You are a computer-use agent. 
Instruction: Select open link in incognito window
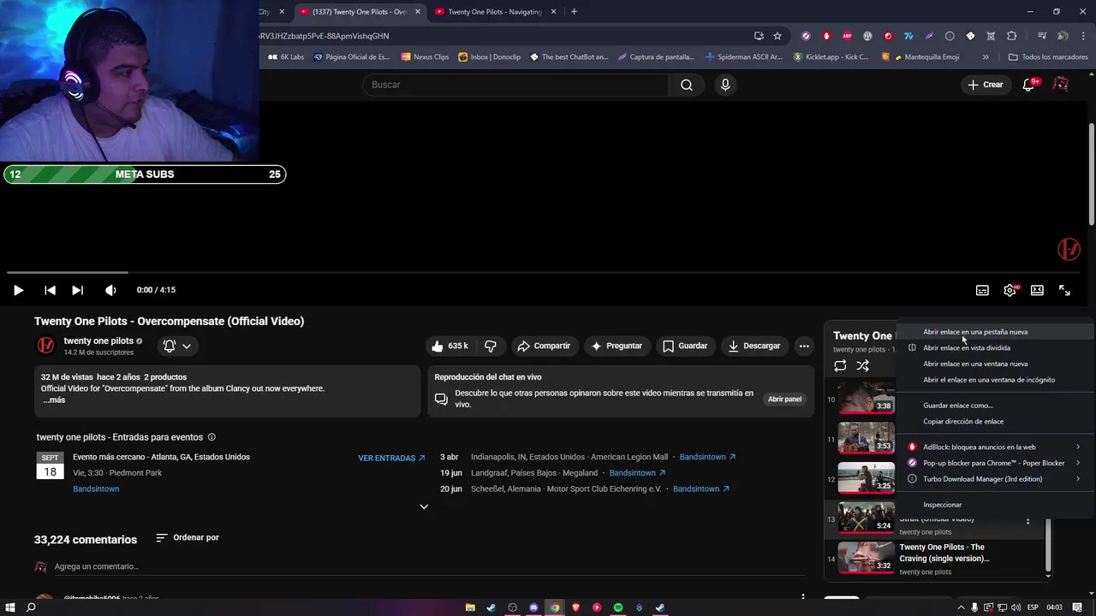(995, 380)
